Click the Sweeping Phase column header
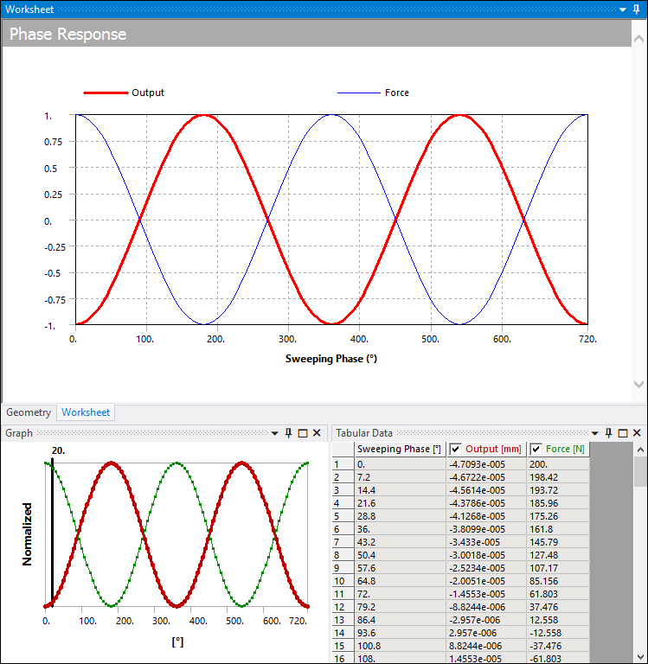This screenshot has height=664, width=648. 399,449
